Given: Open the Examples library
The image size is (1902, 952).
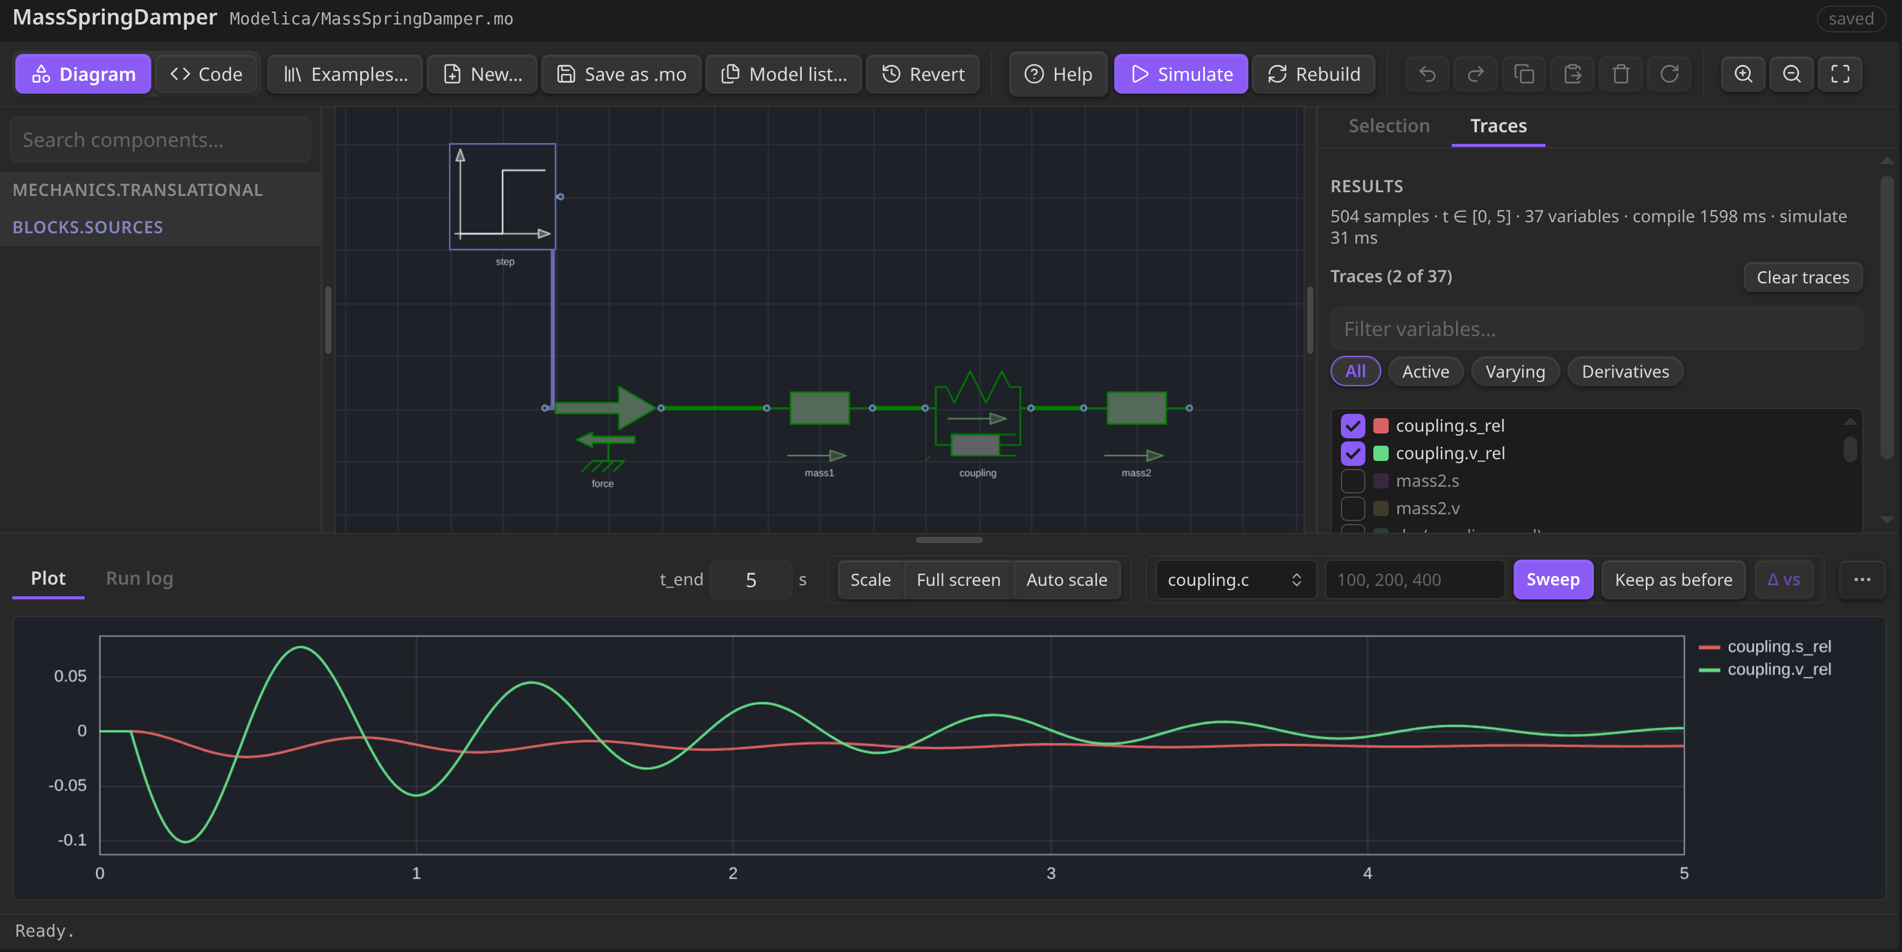Looking at the screenshot, I should click(345, 74).
